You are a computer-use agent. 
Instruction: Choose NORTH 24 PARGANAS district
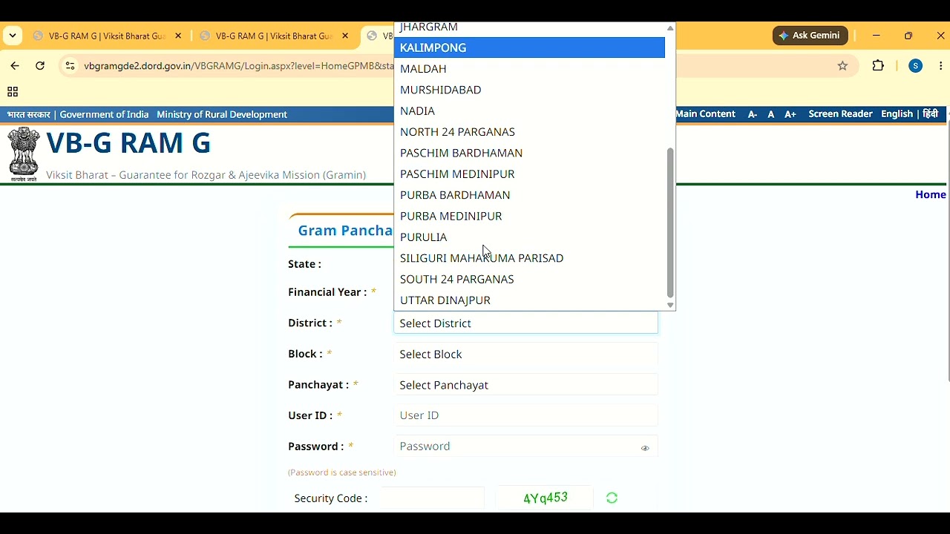[x=529, y=132]
